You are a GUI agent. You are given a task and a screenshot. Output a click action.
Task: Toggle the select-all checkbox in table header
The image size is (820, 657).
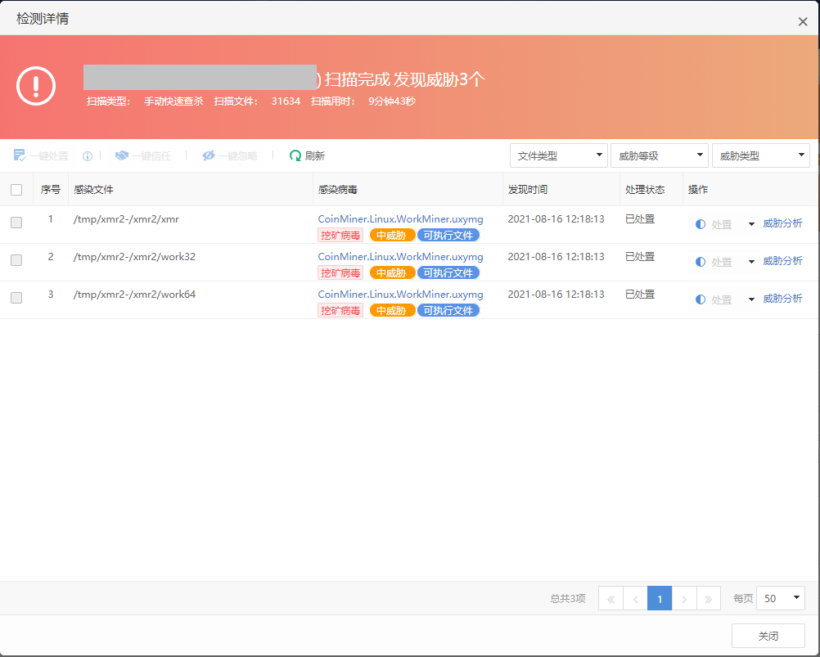[x=16, y=190]
